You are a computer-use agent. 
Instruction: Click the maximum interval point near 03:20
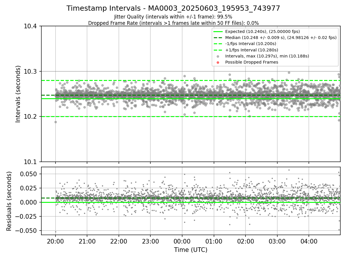point(289,73)
